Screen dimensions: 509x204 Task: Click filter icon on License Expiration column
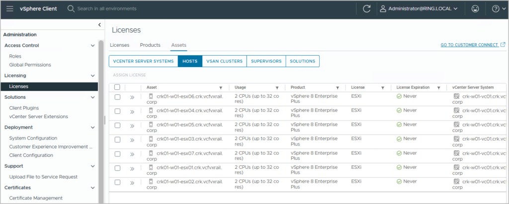(x=439, y=87)
